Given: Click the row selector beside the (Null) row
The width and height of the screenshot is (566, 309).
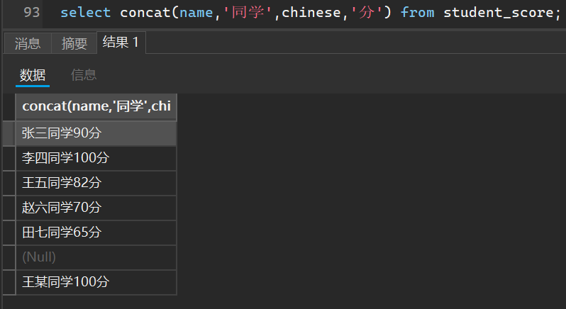Looking at the screenshot, I should (x=9, y=257).
